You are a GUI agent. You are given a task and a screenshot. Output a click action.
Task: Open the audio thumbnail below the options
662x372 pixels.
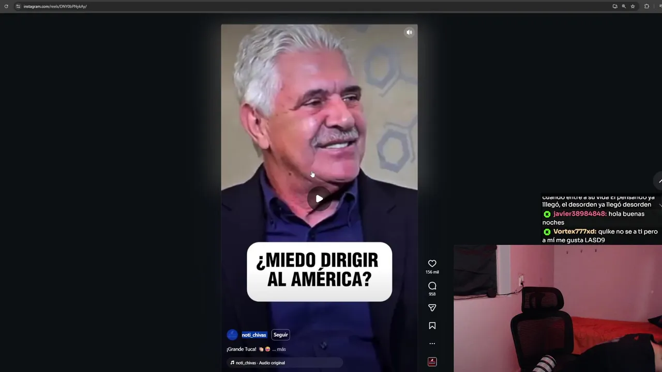tap(432, 362)
